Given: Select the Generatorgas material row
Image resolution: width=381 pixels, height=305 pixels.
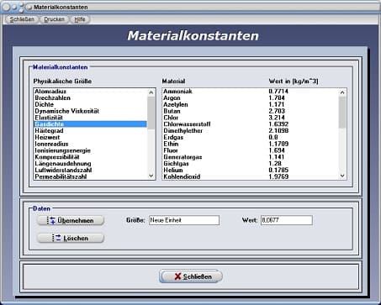Looking at the screenshot, I should tap(251, 157).
